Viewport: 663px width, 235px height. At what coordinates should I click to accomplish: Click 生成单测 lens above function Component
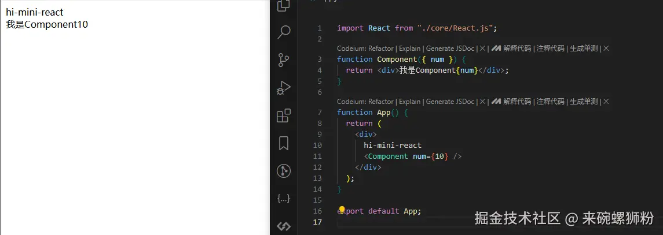(x=584, y=49)
